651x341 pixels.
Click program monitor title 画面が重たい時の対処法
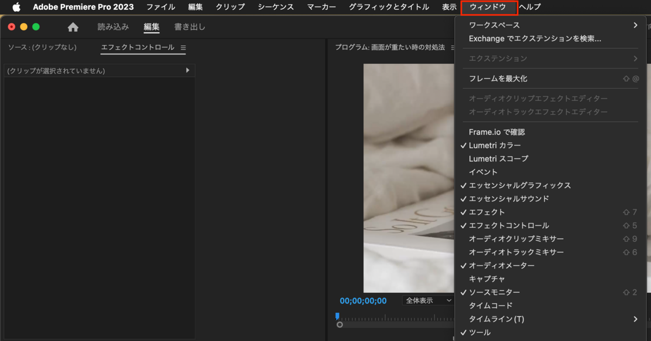408,48
